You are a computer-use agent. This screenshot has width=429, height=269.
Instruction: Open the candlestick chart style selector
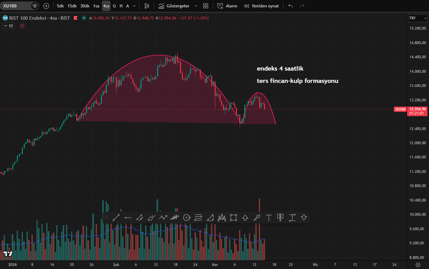[147, 6]
